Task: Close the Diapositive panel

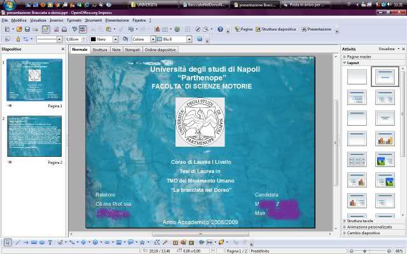Action: (x=63, y=49)
